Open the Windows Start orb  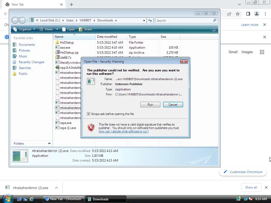point(7,199)
